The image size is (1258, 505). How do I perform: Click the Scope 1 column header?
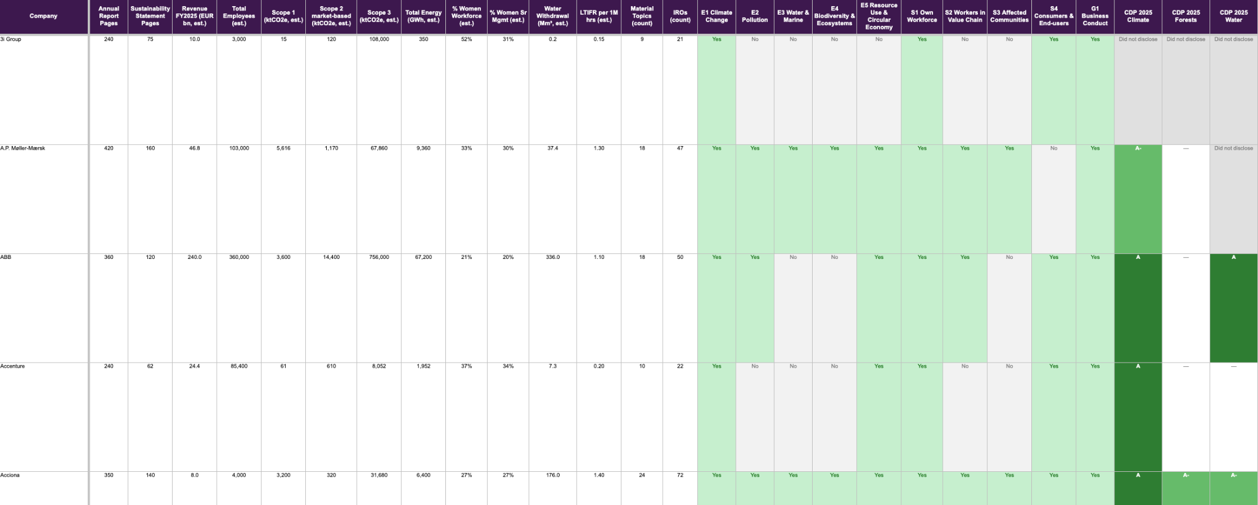pyautogui.click(x=283, y=17)
